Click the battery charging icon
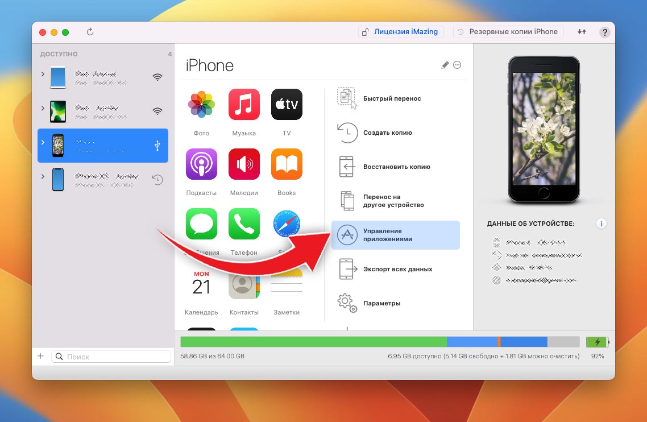 pyautogui.click(x=597, y=342)
